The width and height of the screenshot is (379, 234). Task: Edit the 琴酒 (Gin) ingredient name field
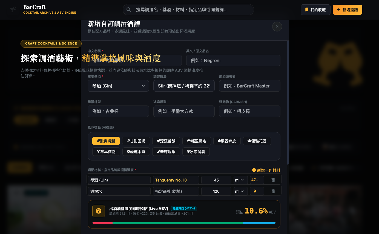(119, 180)
